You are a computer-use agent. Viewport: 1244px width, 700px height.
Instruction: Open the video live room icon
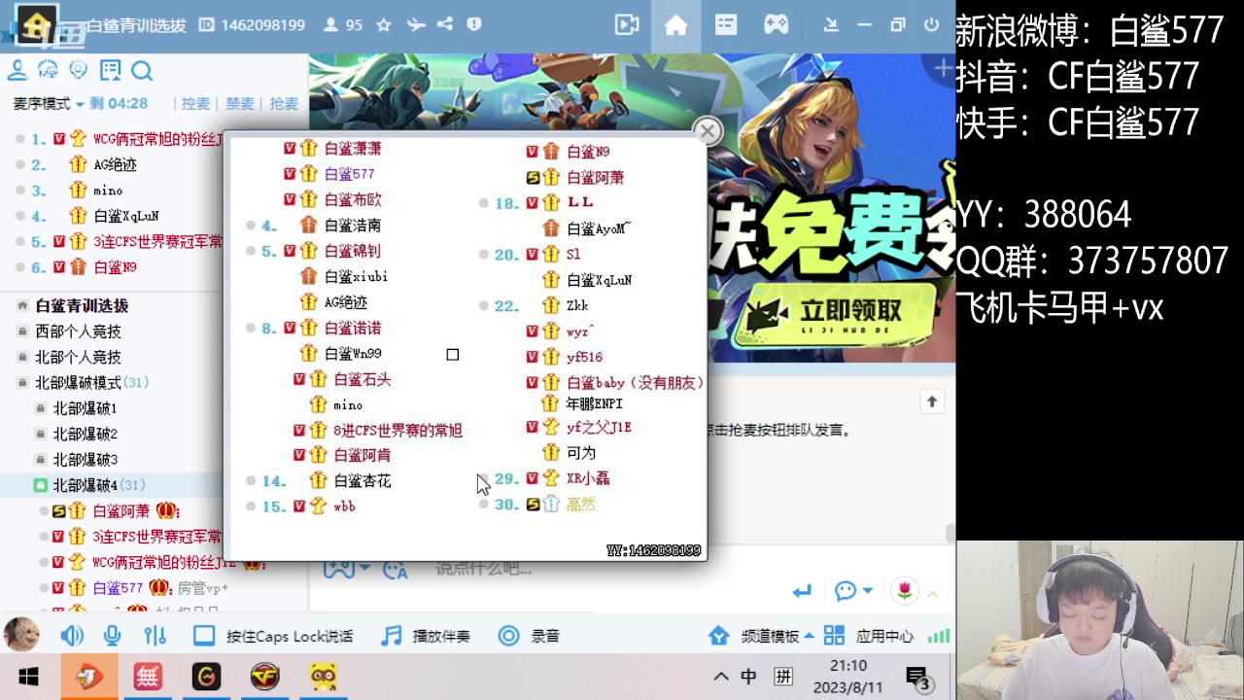(628, 25)
